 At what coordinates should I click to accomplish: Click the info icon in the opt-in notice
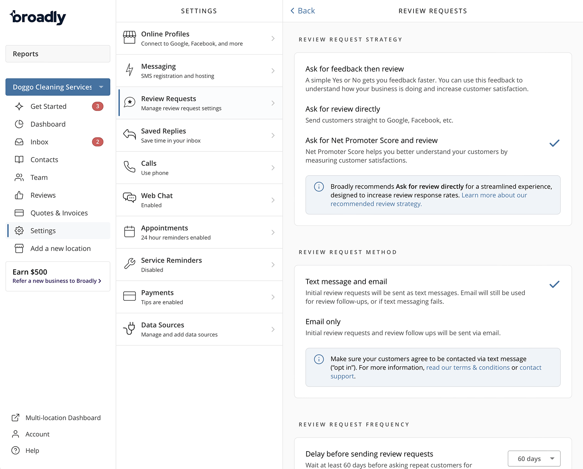(319, 359)
